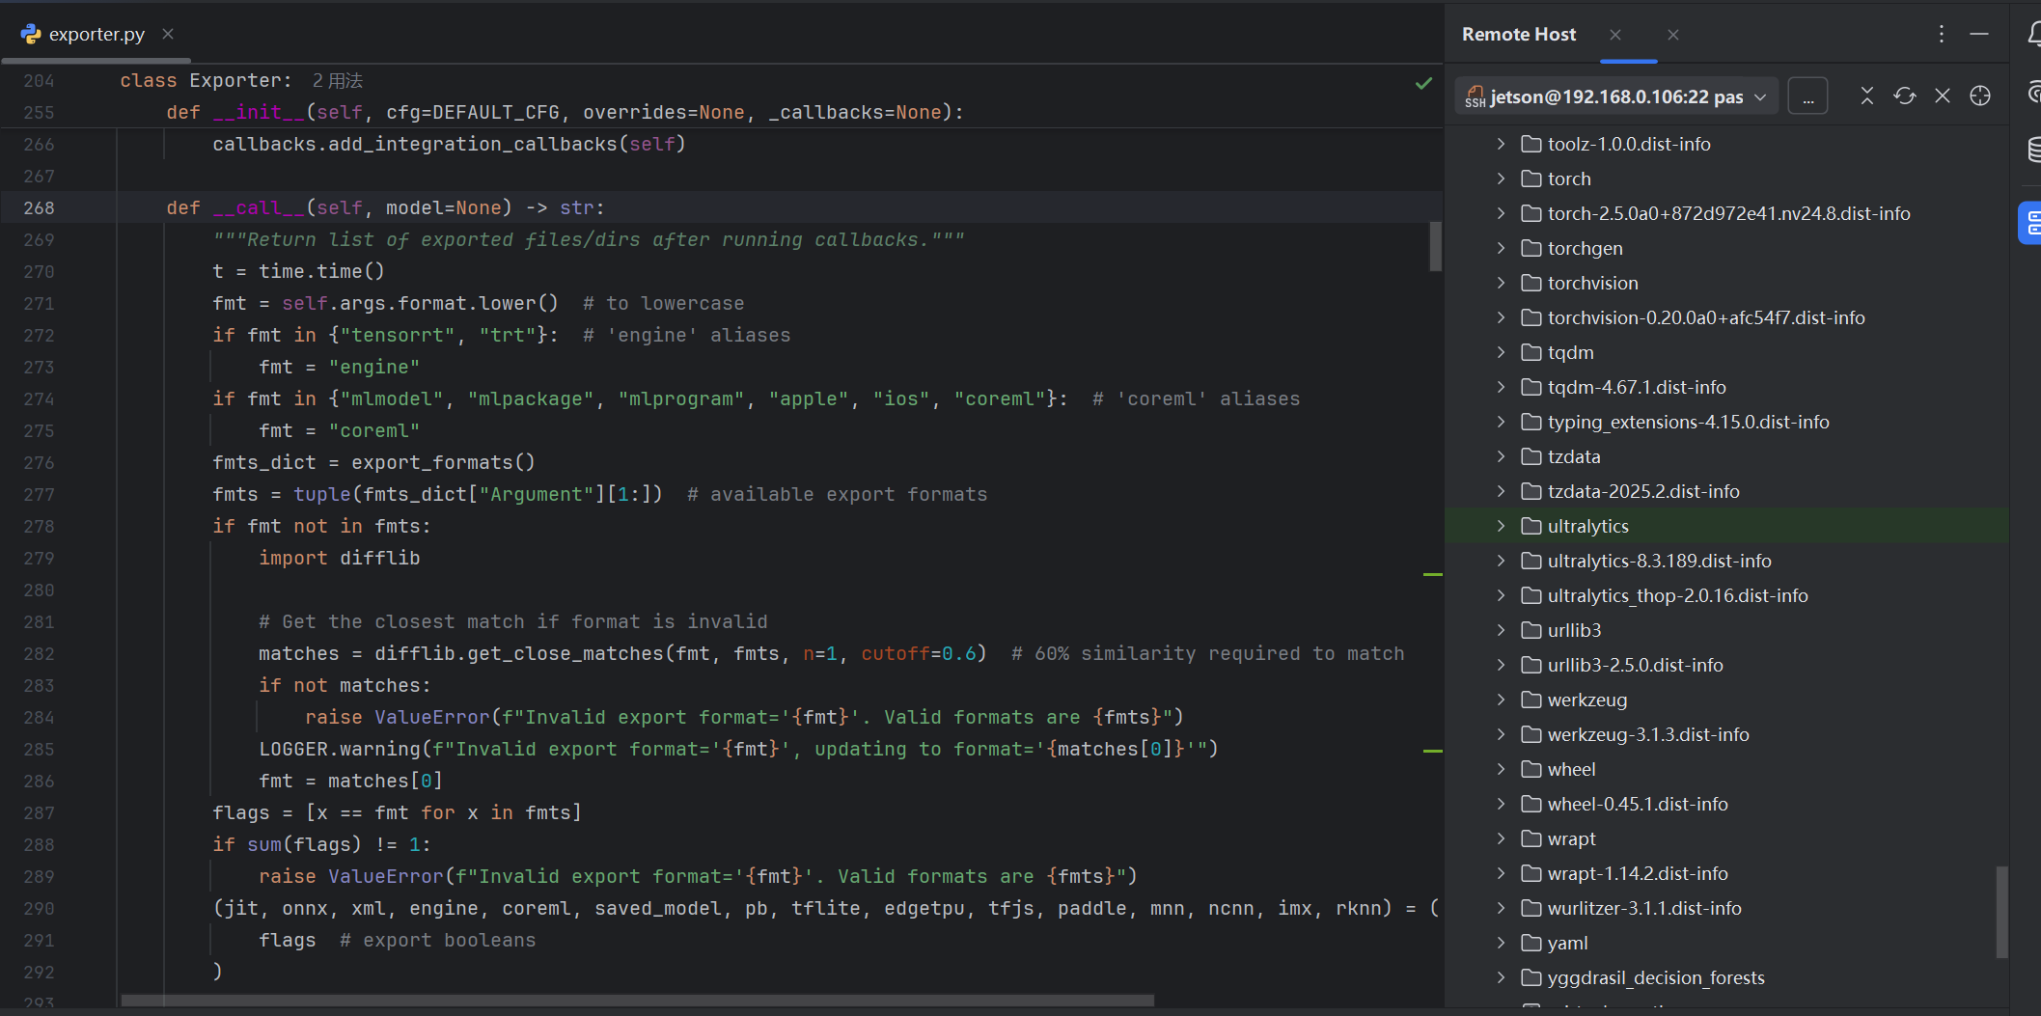Expand the tzdata folder
The height and width of the screenshot is (1016, 2041).
(x=1501, y=456)
